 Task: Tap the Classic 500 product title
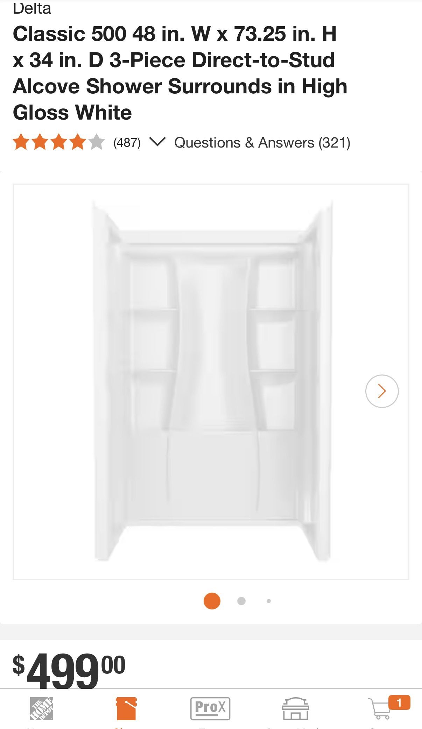pos(180,73)
